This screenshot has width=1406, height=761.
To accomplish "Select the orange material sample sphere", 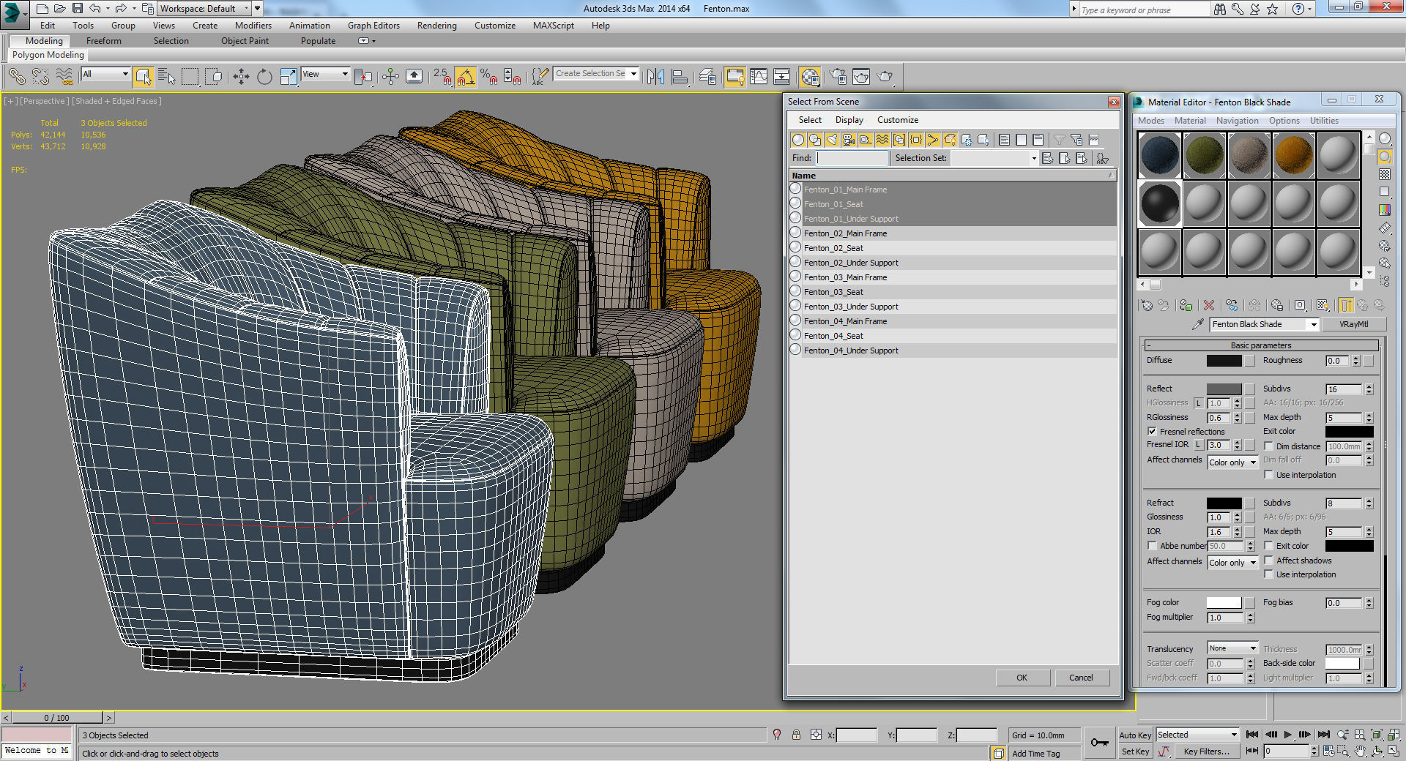I will (x=1294, y=155).
